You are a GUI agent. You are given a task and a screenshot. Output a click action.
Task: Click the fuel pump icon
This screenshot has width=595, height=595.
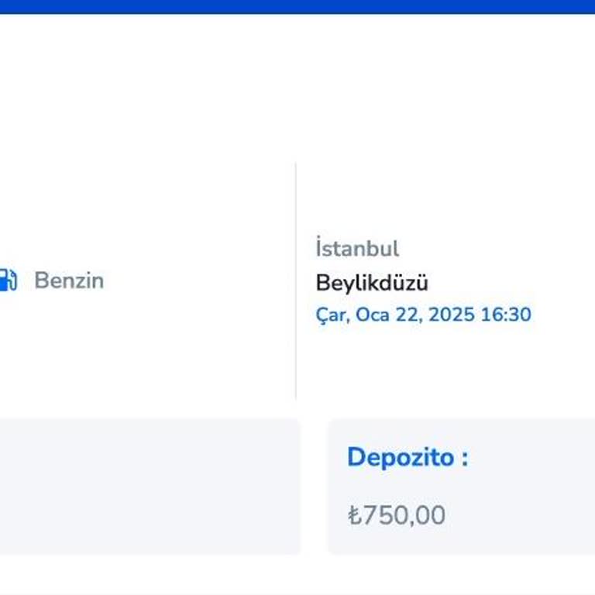coord(8,280)
